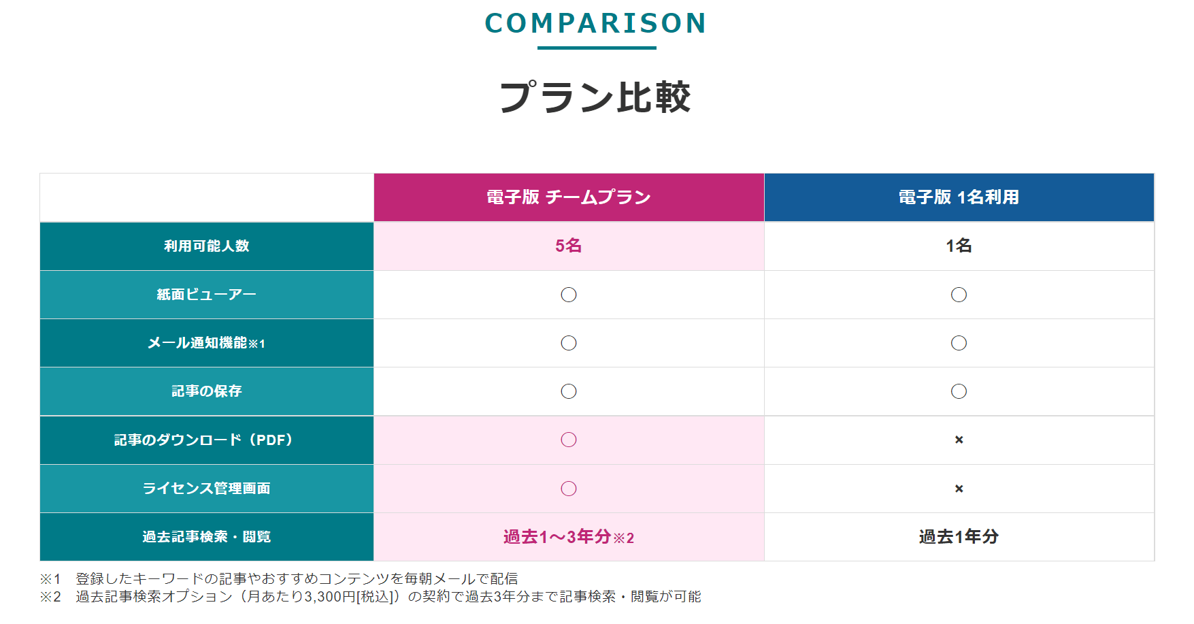Click single-user mail notification circle icon
The height and width of the screenshot is (624, 1194).
pos(959,343)
